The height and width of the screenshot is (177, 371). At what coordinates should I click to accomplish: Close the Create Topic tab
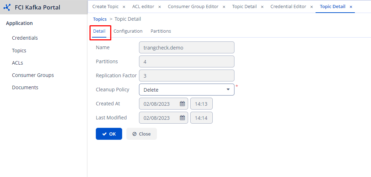(124, 7)
